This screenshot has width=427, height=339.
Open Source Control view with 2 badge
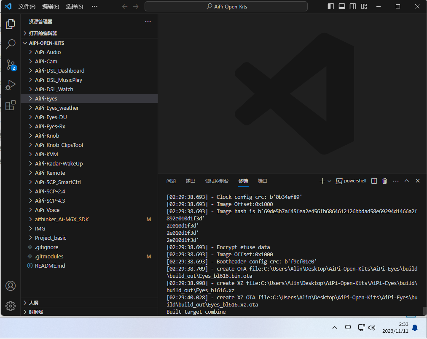(11, 65)
